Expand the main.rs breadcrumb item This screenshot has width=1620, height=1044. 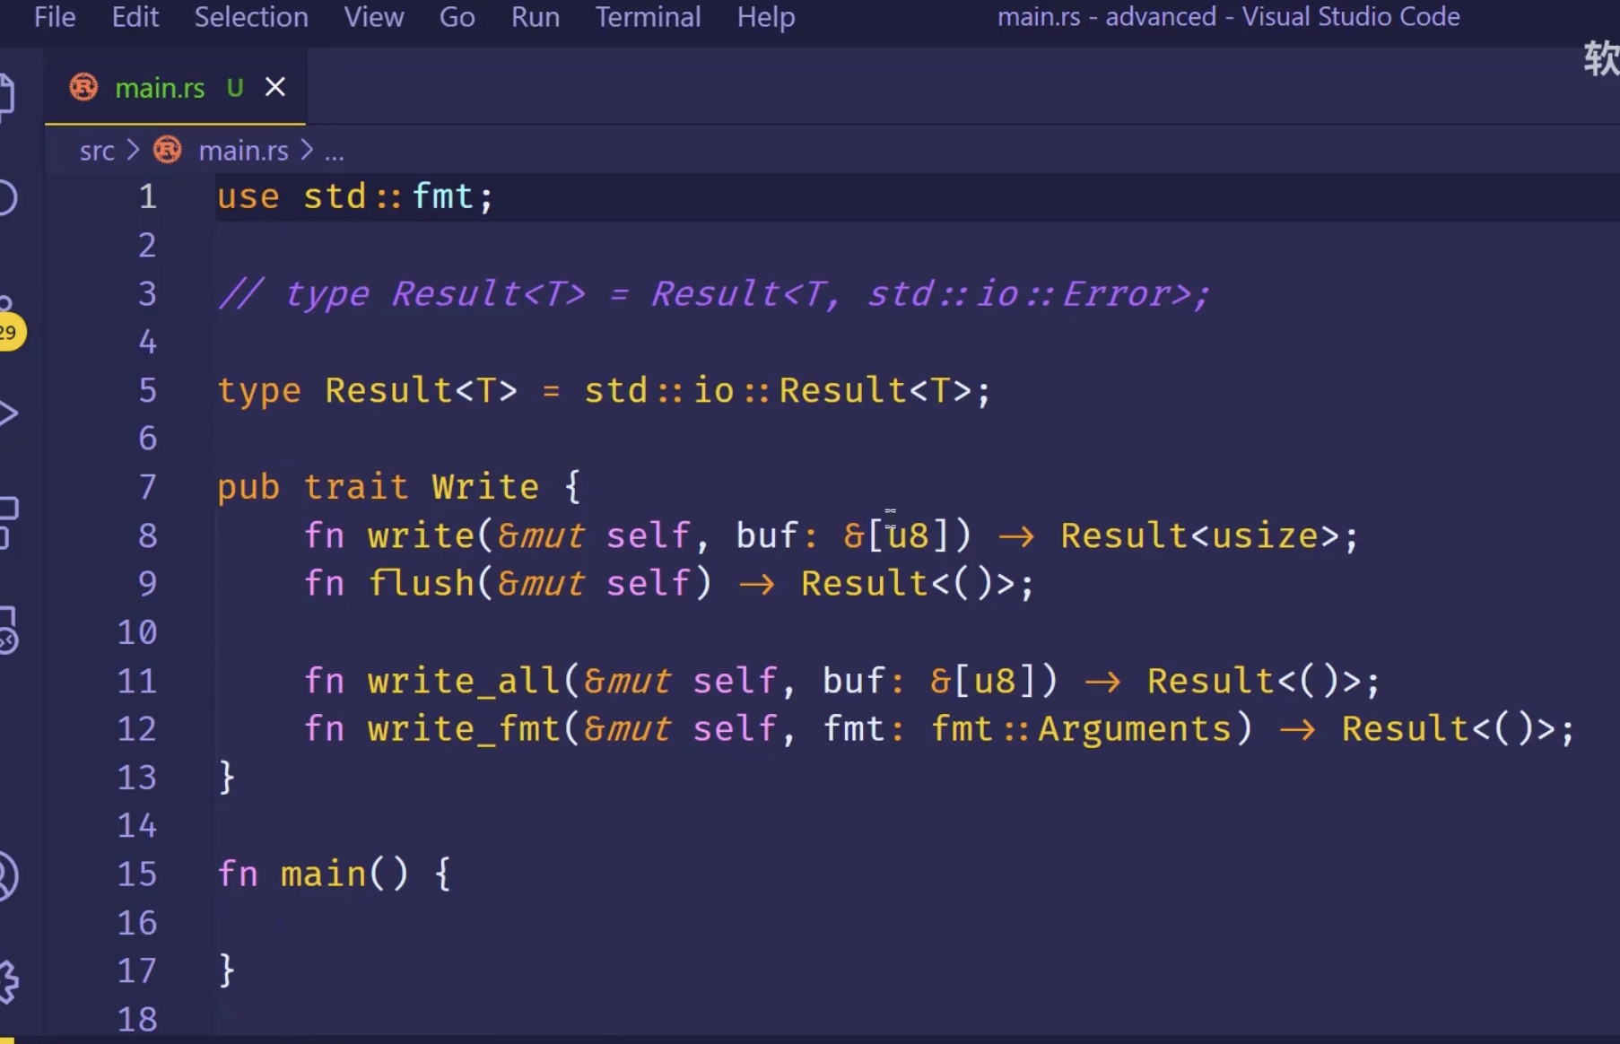pyautogui.click(x=243, y=151)
